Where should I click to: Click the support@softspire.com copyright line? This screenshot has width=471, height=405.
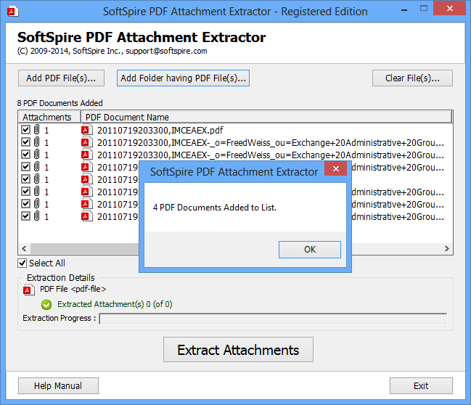(112, 51)
